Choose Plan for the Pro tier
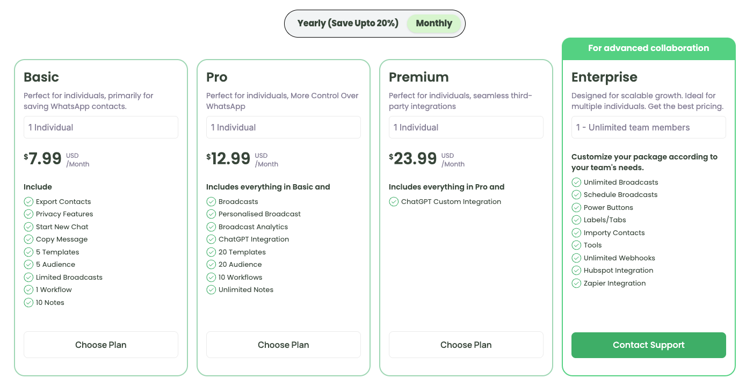The height and width of the screenshot is (386, 746). point(283,345)
